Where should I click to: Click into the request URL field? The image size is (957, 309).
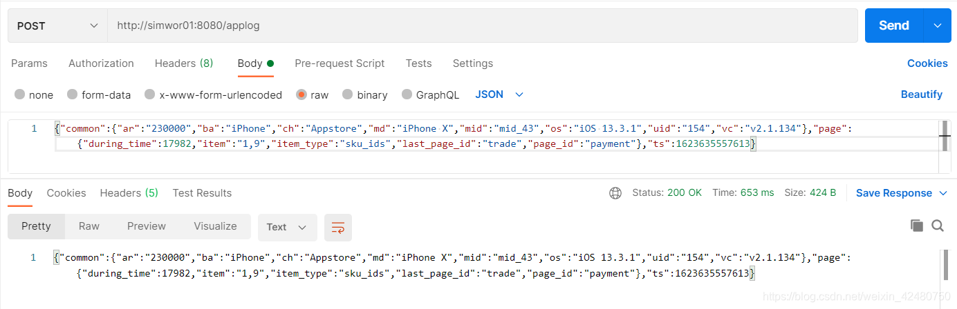pos(483,26)
